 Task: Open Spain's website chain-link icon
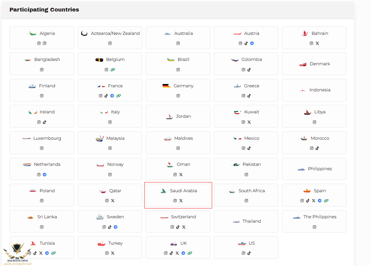326,201
